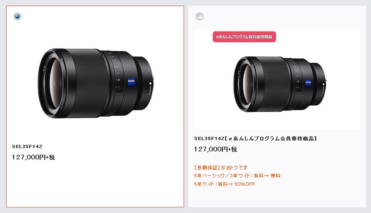Viewport: 371px width, 213px height.
Task: Click the 5年ワイド：有料→50%OFF line
Action: pyautogui.click(x=225, y=184)
